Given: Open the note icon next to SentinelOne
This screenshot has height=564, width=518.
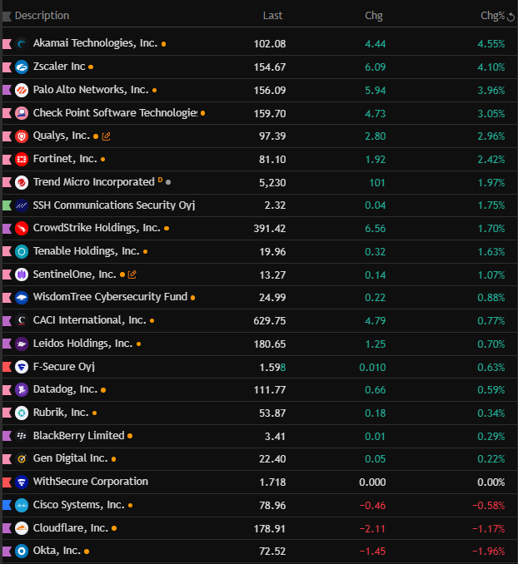Looking at the screenshot, I should click(132, 275).
